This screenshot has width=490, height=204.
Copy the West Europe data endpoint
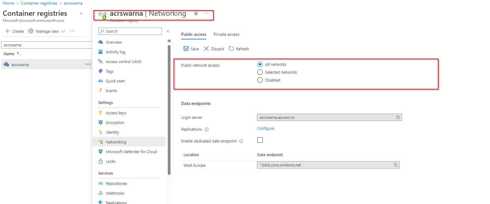coord(395,165)
